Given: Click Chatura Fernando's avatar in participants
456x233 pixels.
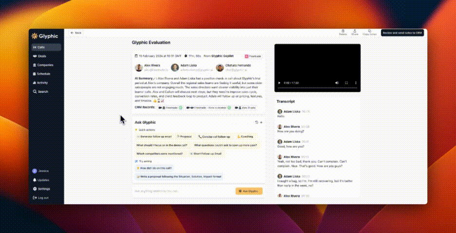Looking at the screenshot, I should click(x=220, y=68).
